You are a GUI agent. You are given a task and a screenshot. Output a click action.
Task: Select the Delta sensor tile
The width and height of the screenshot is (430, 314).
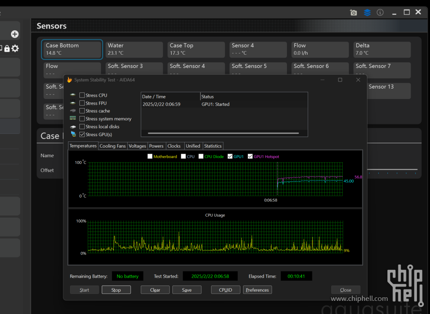[x=382, y=49]
